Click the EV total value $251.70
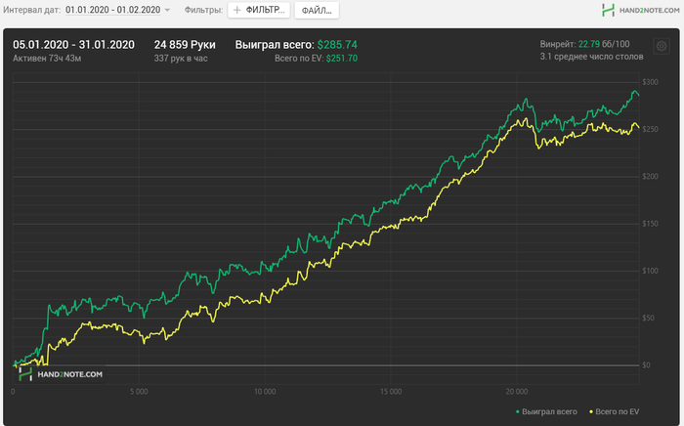The height and width of the screenshot is (426, 684). pos(342,59)
